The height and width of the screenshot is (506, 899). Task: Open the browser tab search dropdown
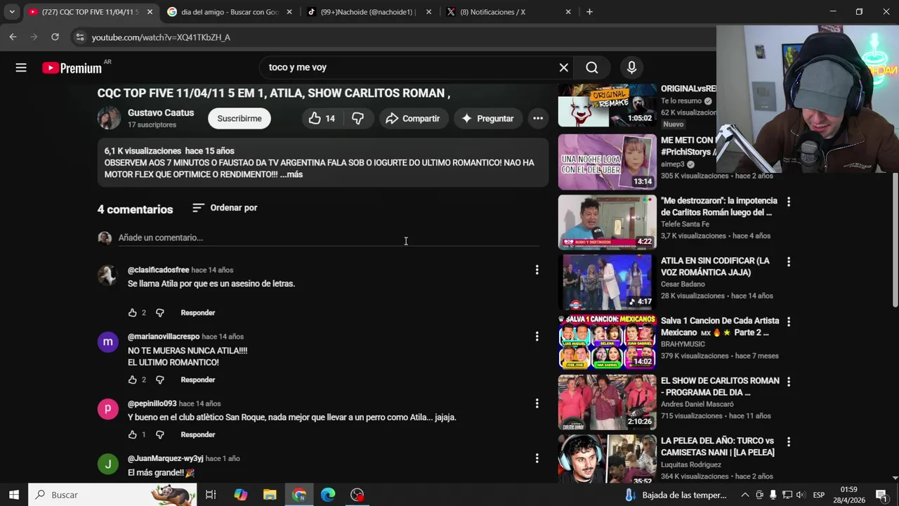pyautogui.click(x=11, y=12)
